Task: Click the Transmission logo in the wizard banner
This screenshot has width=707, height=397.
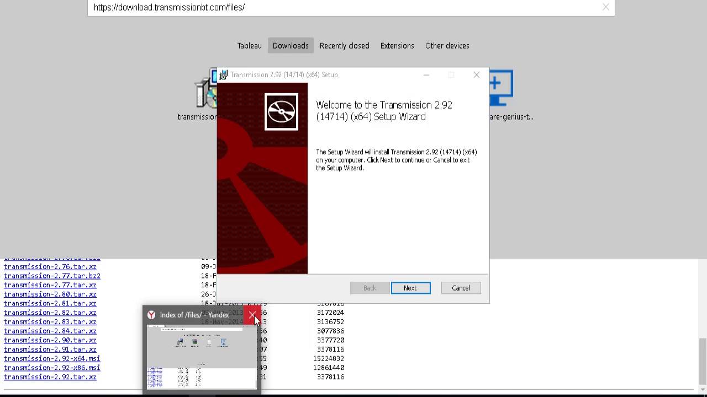Action: point(281,112)
